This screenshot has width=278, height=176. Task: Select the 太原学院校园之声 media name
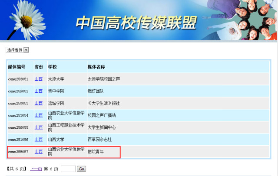[x=104, y=79]
